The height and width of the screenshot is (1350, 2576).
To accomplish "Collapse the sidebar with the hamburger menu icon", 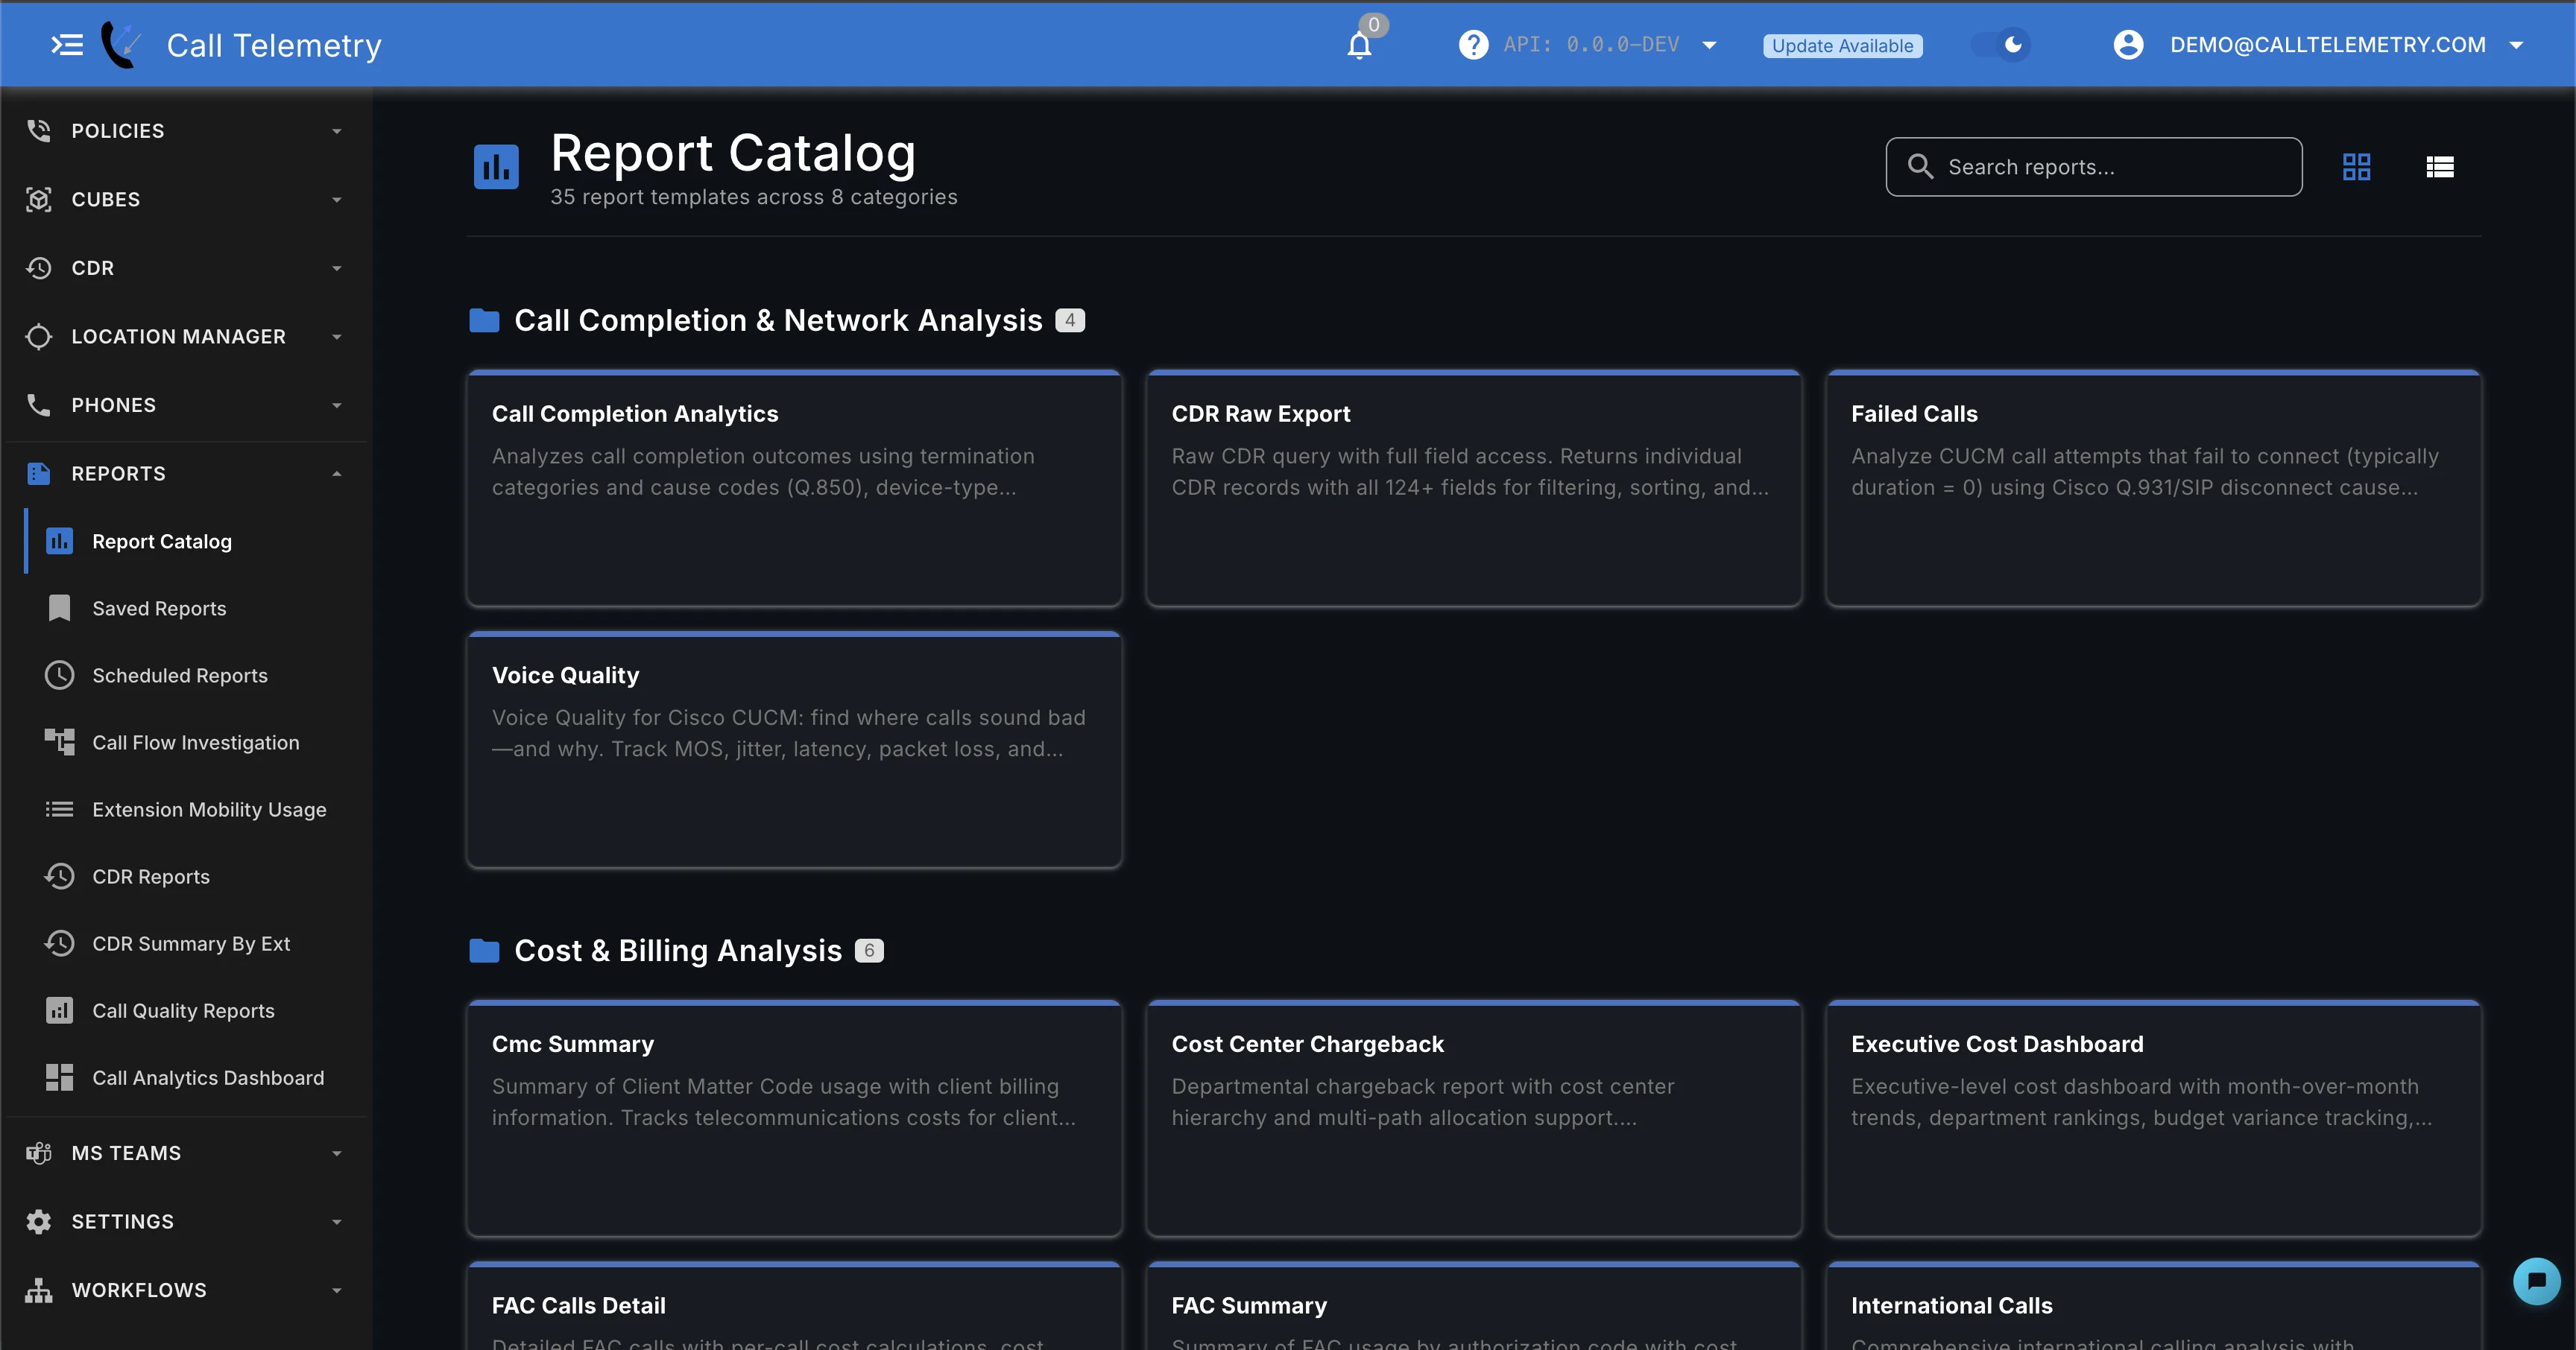I will pyautogui.click(x=67, y=45).
